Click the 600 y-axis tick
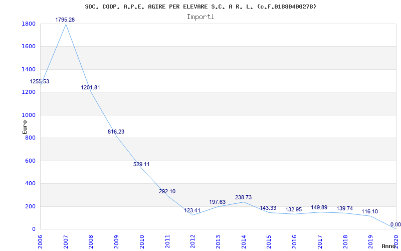This screenshot has height=251, width=401. point(32,161)
